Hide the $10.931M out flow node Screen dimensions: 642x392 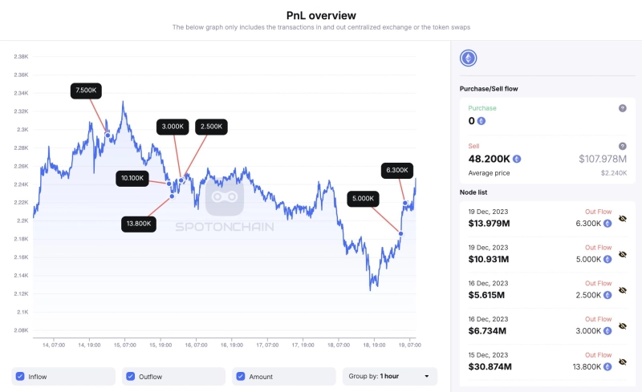pos(622,253)
